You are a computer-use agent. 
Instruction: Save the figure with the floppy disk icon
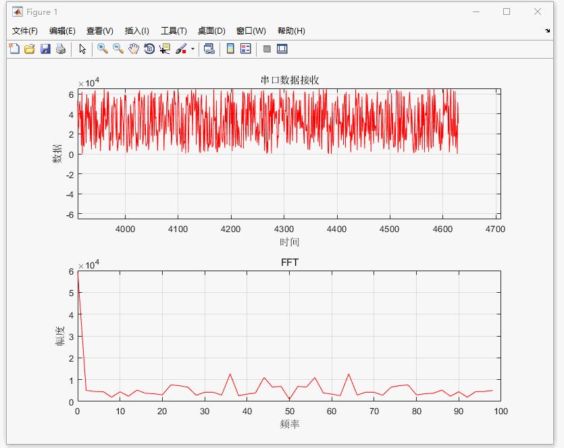click(x=45, y=49)
